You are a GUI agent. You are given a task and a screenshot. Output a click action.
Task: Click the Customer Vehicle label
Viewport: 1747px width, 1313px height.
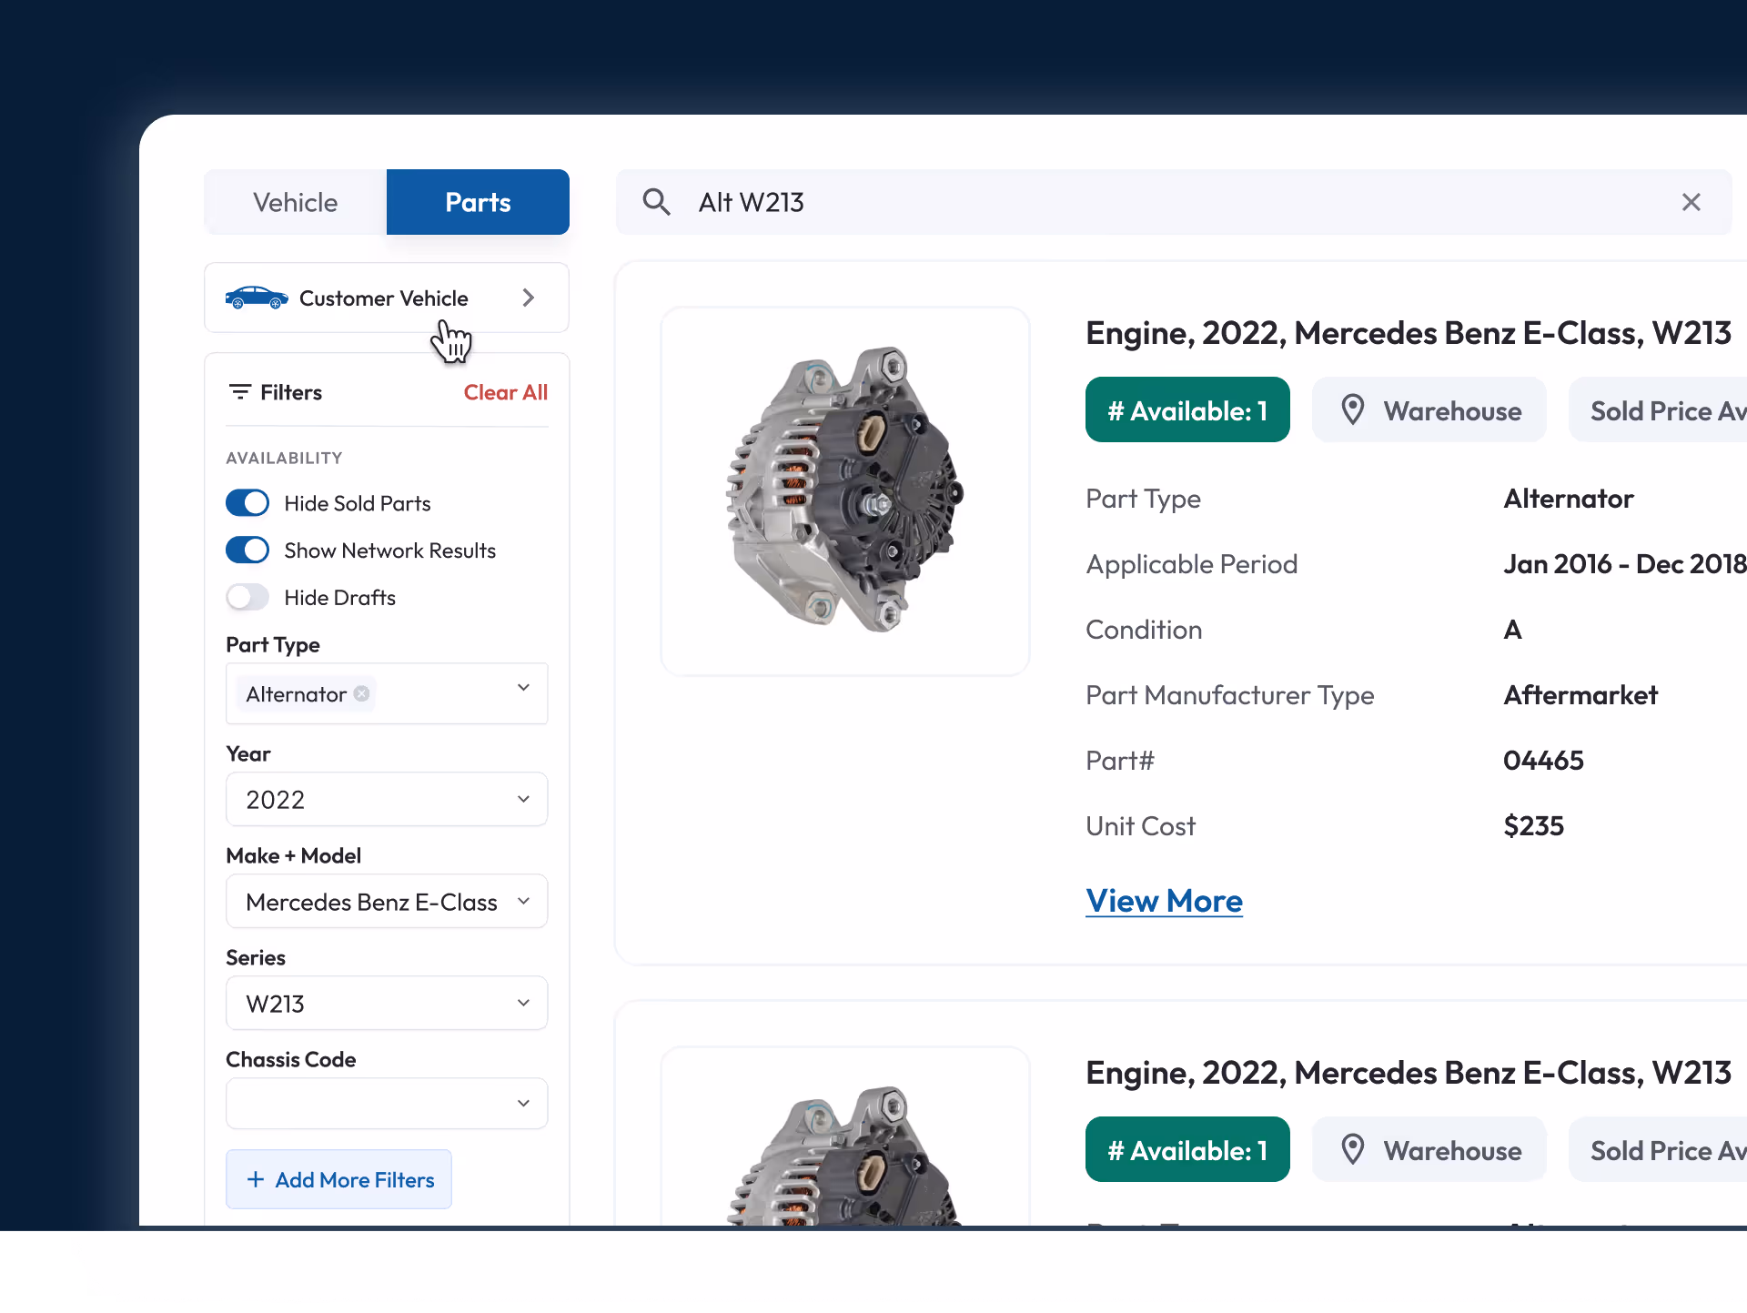point(384,298)
